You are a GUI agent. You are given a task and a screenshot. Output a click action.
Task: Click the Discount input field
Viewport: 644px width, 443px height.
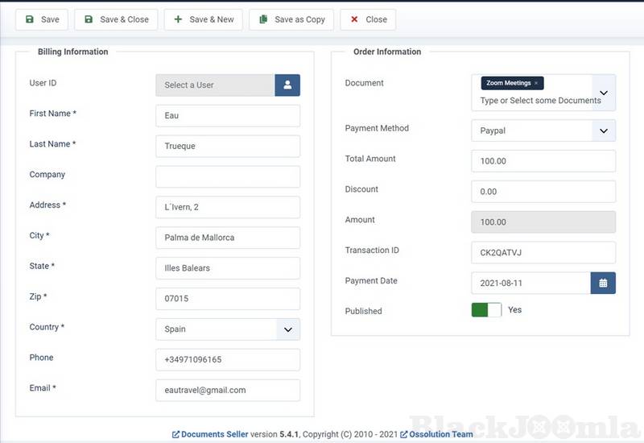tap(543, 192)
